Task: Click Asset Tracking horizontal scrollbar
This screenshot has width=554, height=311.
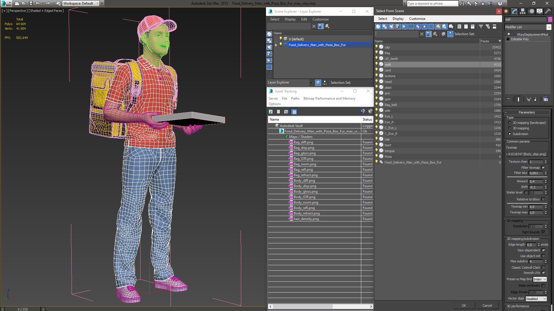Action: [x=321, y=306]
